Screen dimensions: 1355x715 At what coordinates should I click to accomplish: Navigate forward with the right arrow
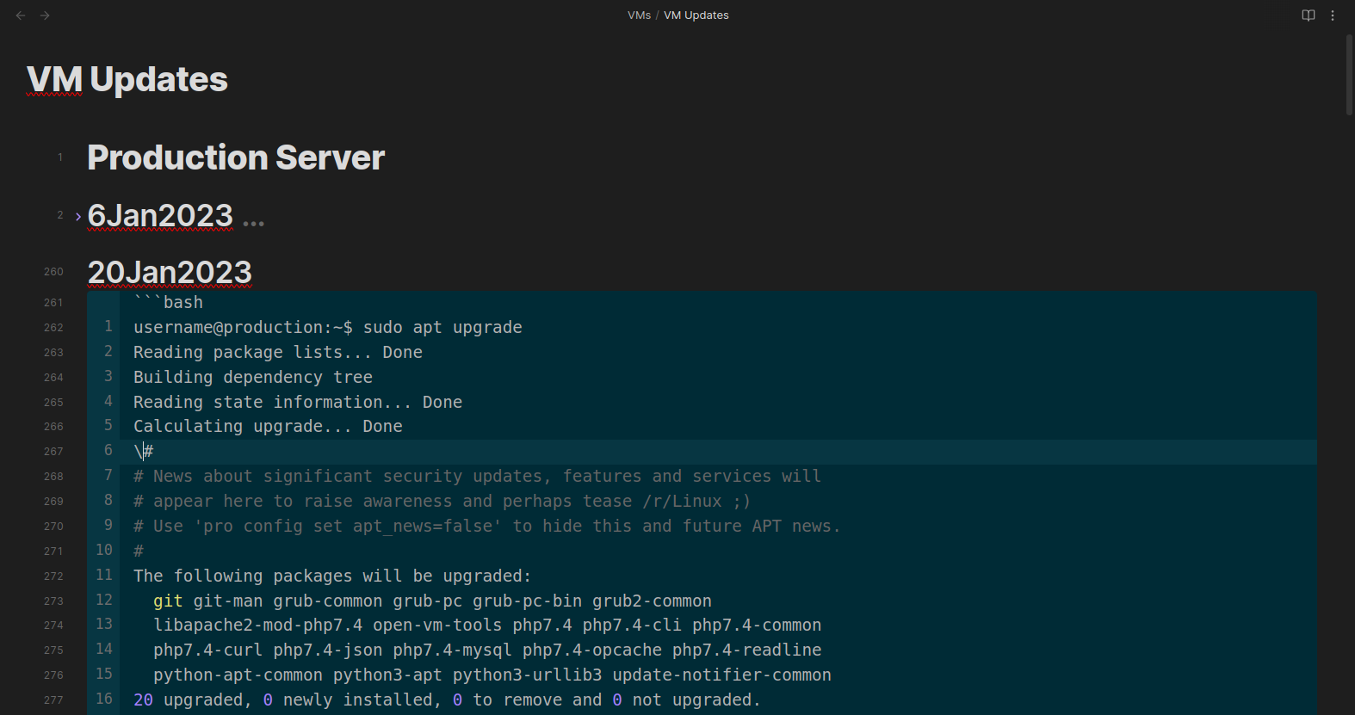coord(45,15)
